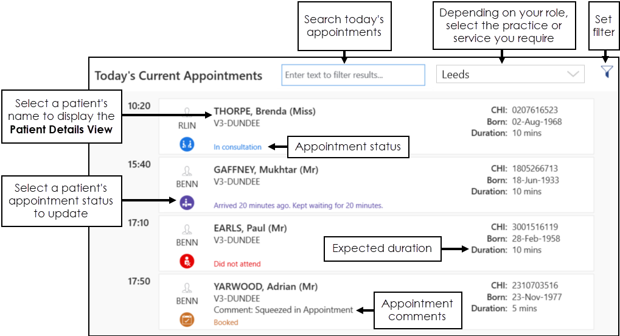Click the Booked status text
The image size is (620, 336).
(x=226, y=322)
